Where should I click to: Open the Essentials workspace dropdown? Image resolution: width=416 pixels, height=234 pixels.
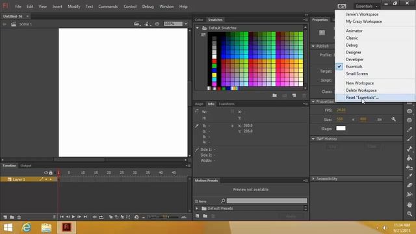[x=367, y=6]
